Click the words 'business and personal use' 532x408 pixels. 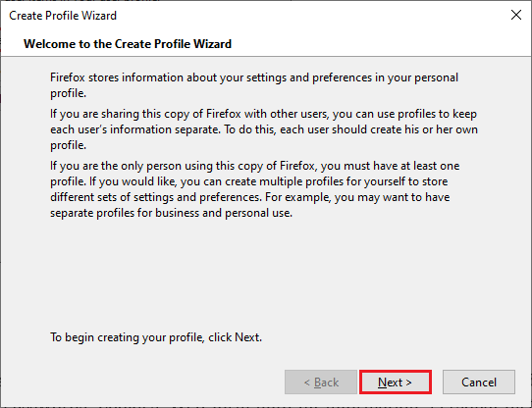[224, 213]
